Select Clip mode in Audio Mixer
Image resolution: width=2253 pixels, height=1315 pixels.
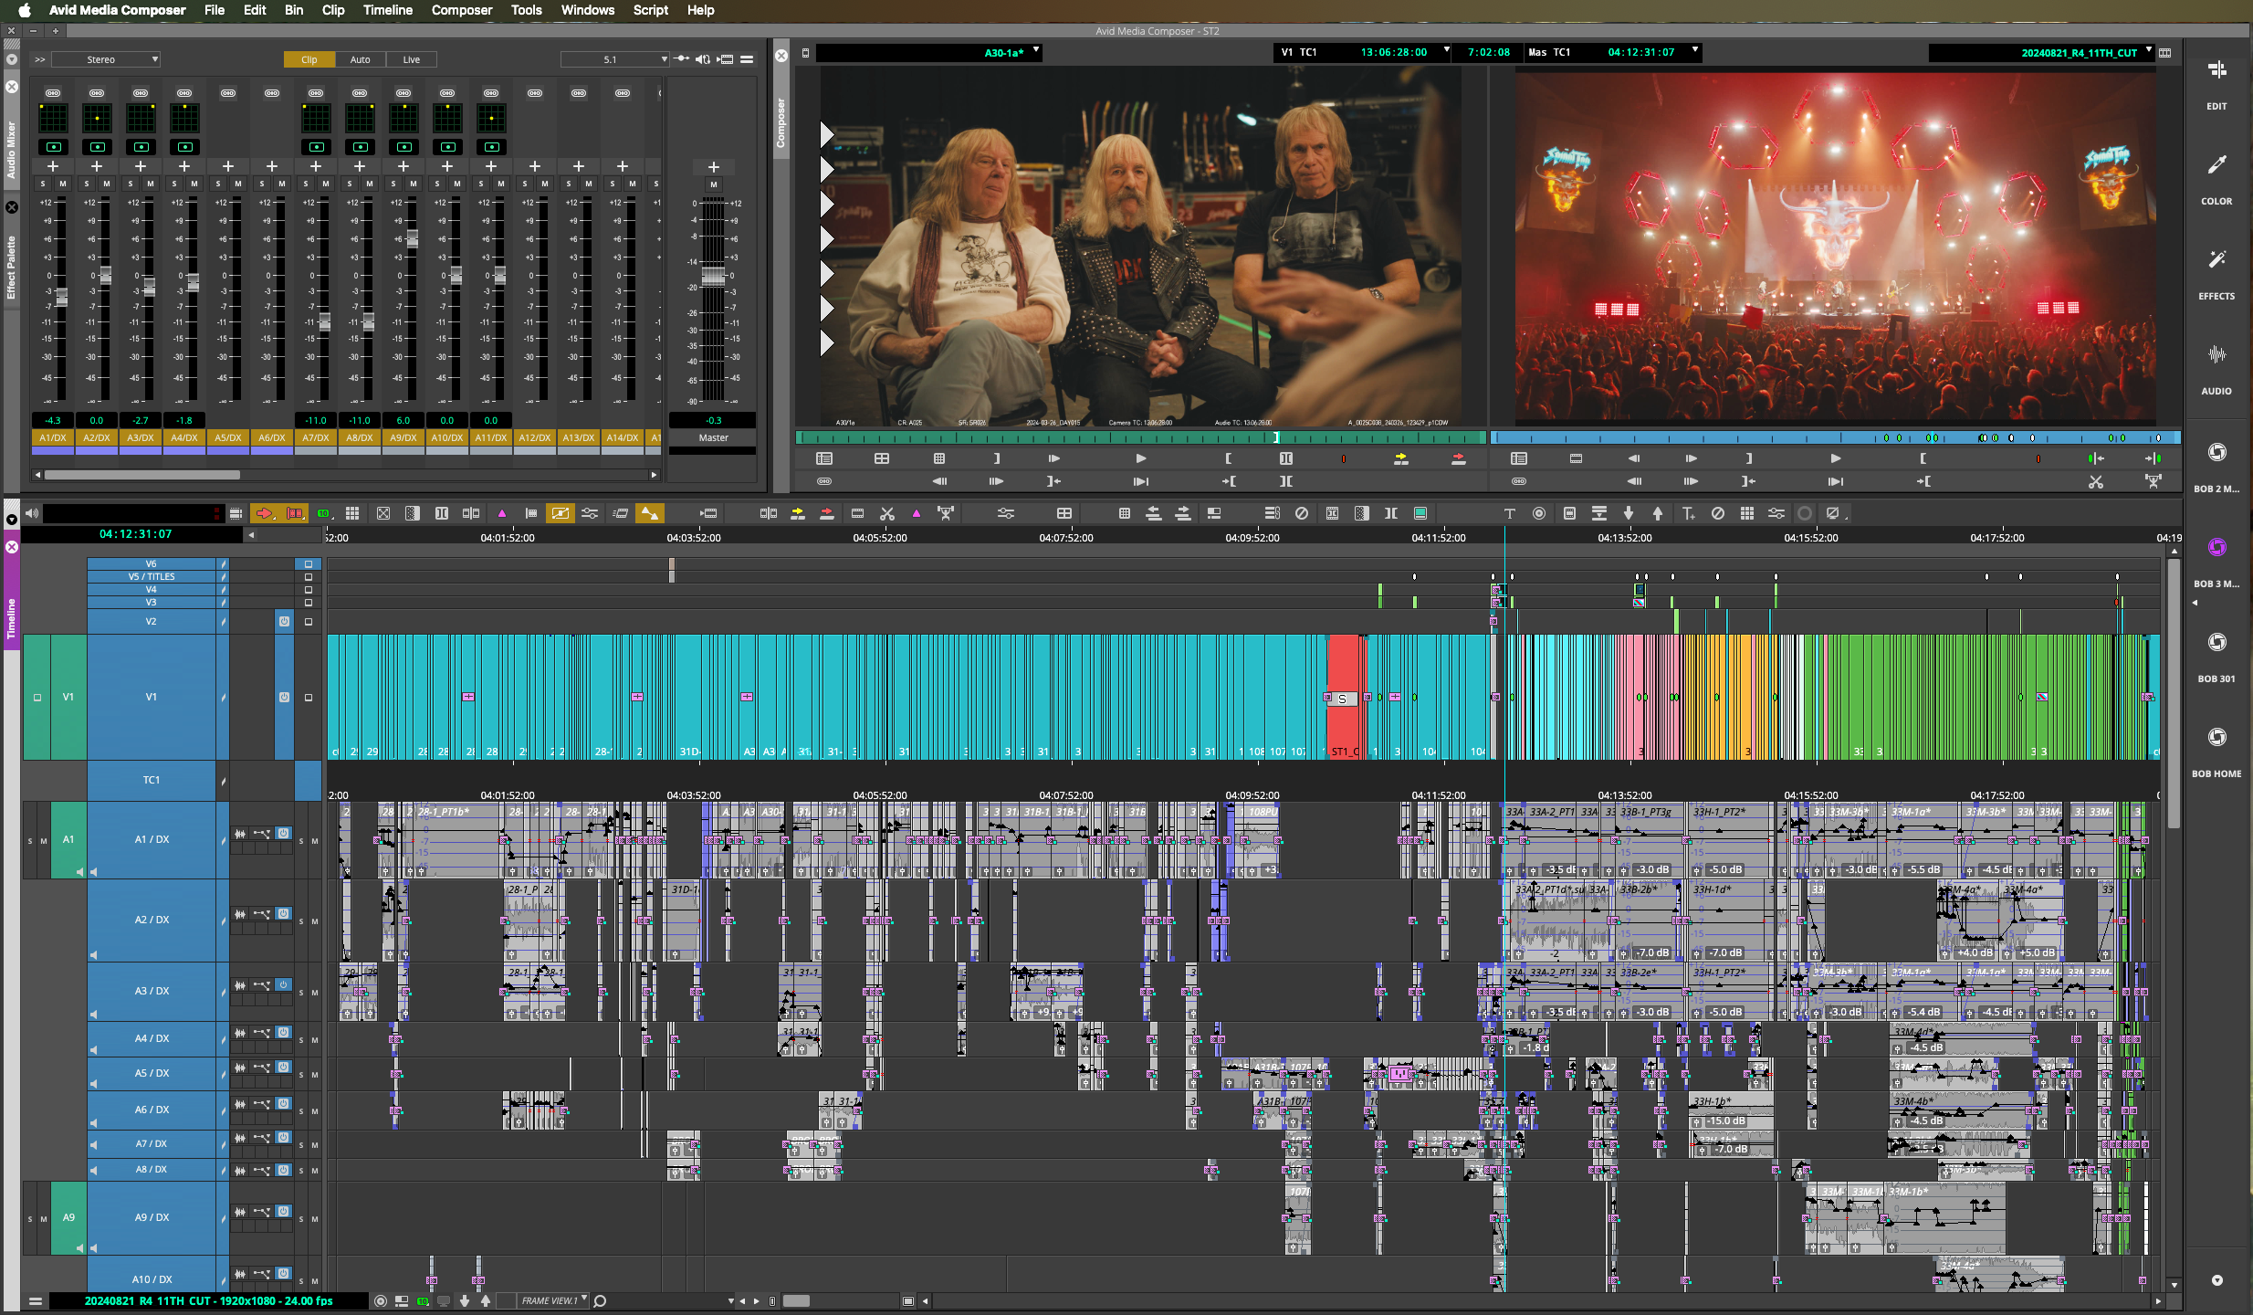pos(309,59)
